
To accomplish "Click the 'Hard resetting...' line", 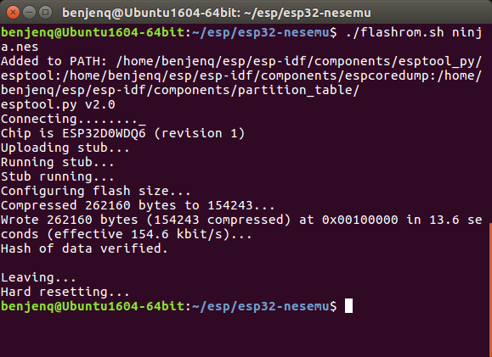I will click(x=65, y=292).
